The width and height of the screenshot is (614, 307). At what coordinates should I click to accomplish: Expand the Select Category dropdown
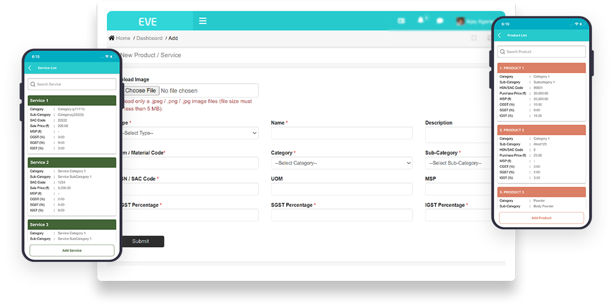(x=341, y=163)
